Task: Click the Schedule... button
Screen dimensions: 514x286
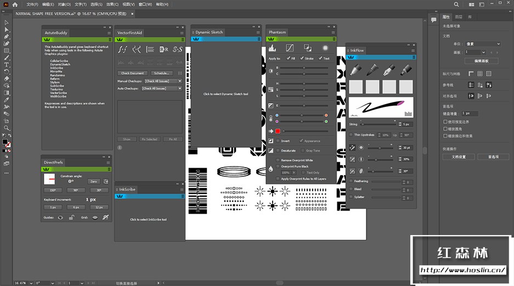Action: point(162,73)
